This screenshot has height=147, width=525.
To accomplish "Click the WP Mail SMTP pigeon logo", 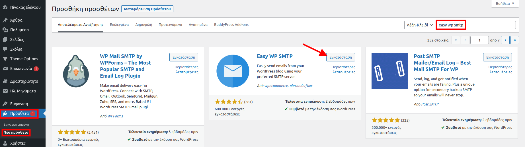I will point(76,71).
